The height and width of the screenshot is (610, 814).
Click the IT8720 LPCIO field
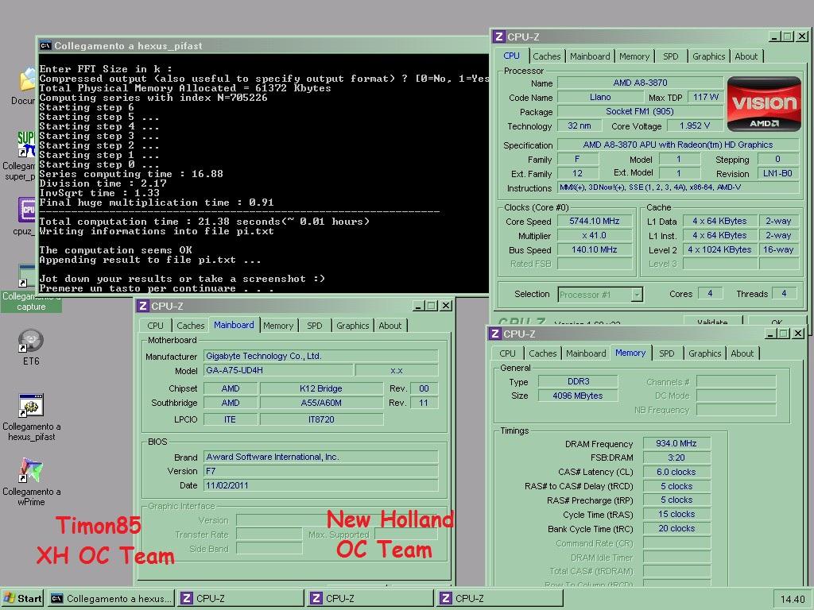click(x=321, y=419)
